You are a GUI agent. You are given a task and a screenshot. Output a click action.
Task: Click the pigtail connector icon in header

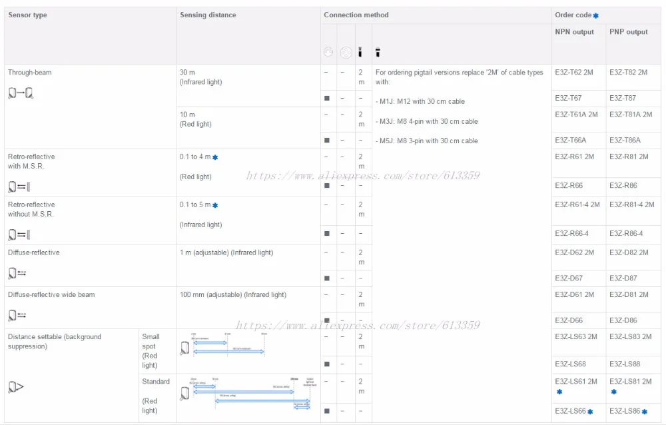(x=378, y=52)
